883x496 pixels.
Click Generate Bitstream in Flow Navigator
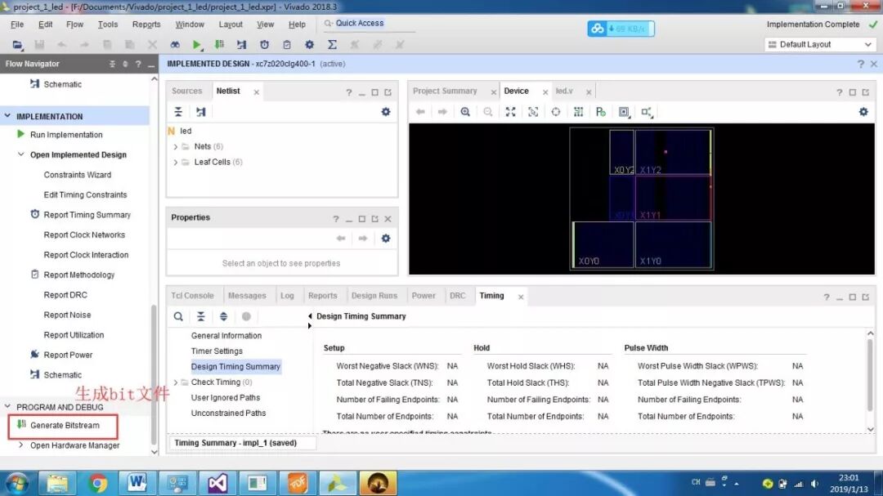coord(65,426)
